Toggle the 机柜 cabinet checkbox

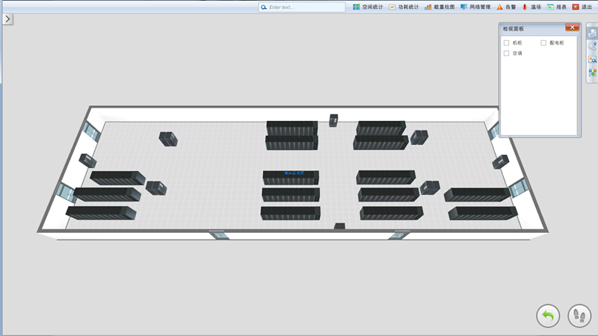tap(507, 43)
